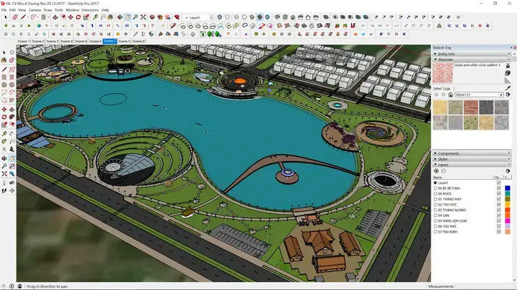517x290 pixels.
Task: Click the Create Material icon
Action: pyautogui.click(x=508, y=73)
